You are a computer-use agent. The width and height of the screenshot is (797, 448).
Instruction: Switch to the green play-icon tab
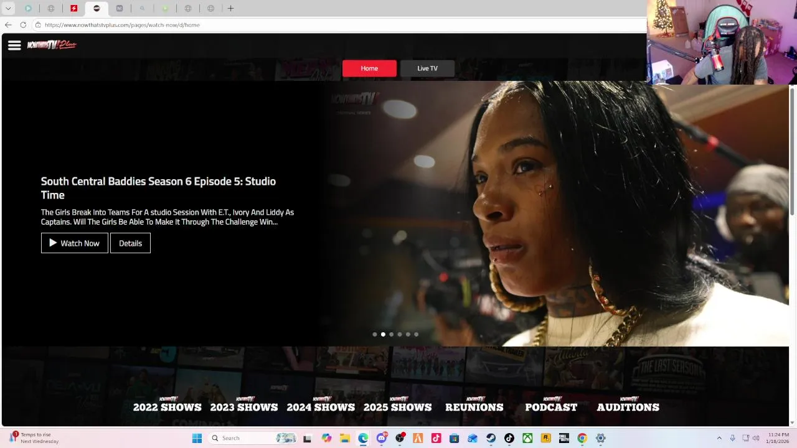tap(165, 8)
